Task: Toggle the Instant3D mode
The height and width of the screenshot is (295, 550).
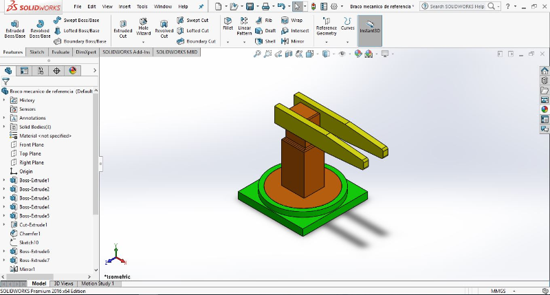Action: pos(369,28)
